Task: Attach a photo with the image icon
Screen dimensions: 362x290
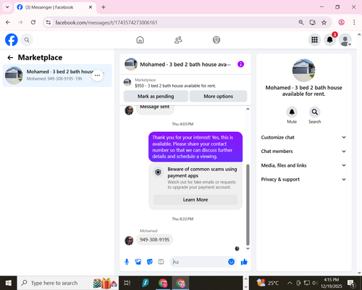Action: pos(138,262)
